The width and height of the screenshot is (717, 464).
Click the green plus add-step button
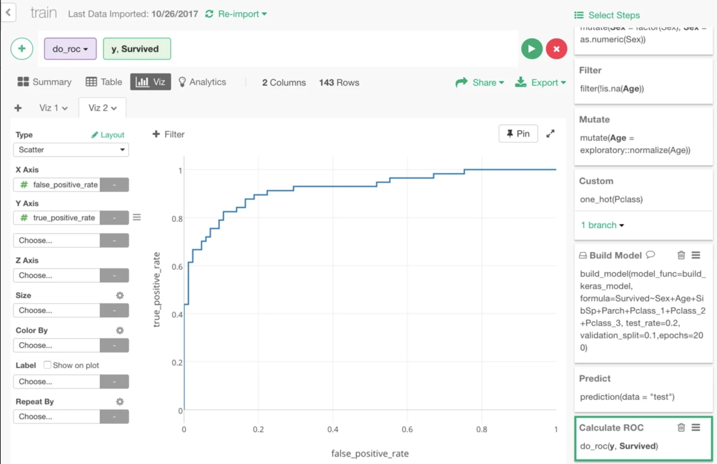click(x=22, y=49)
